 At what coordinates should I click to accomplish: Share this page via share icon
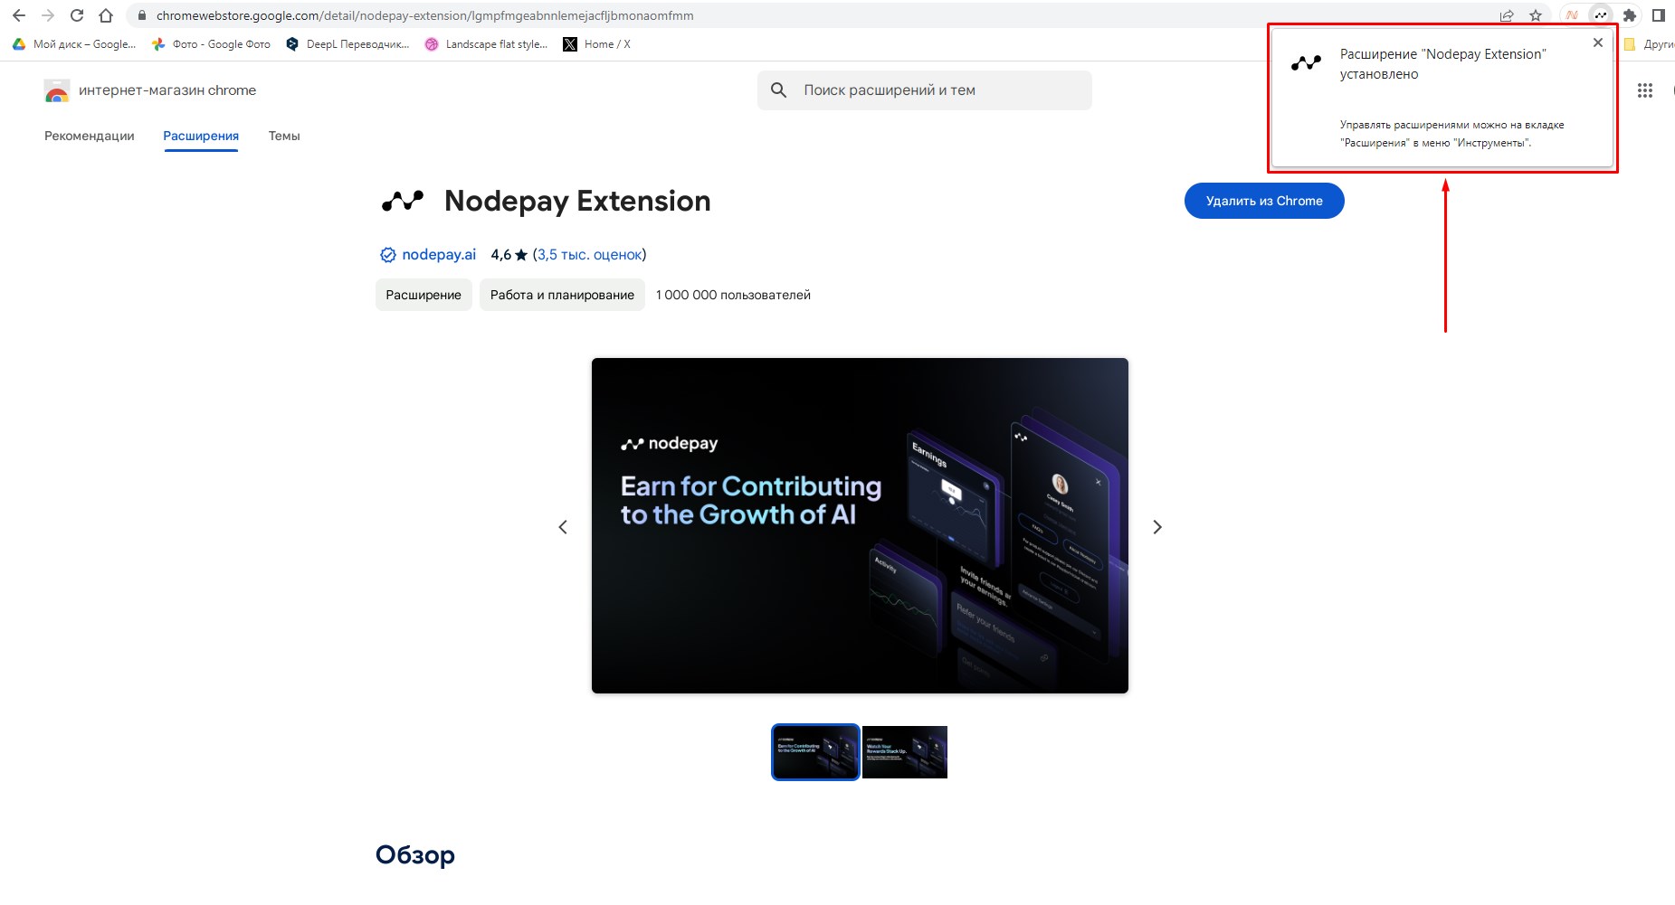1507,15
